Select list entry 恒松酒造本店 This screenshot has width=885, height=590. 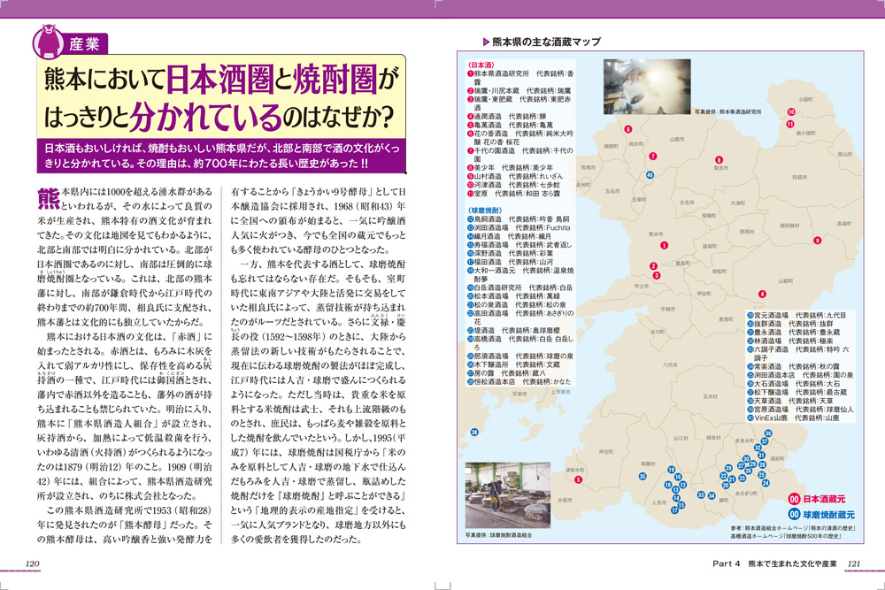[519, 382]
